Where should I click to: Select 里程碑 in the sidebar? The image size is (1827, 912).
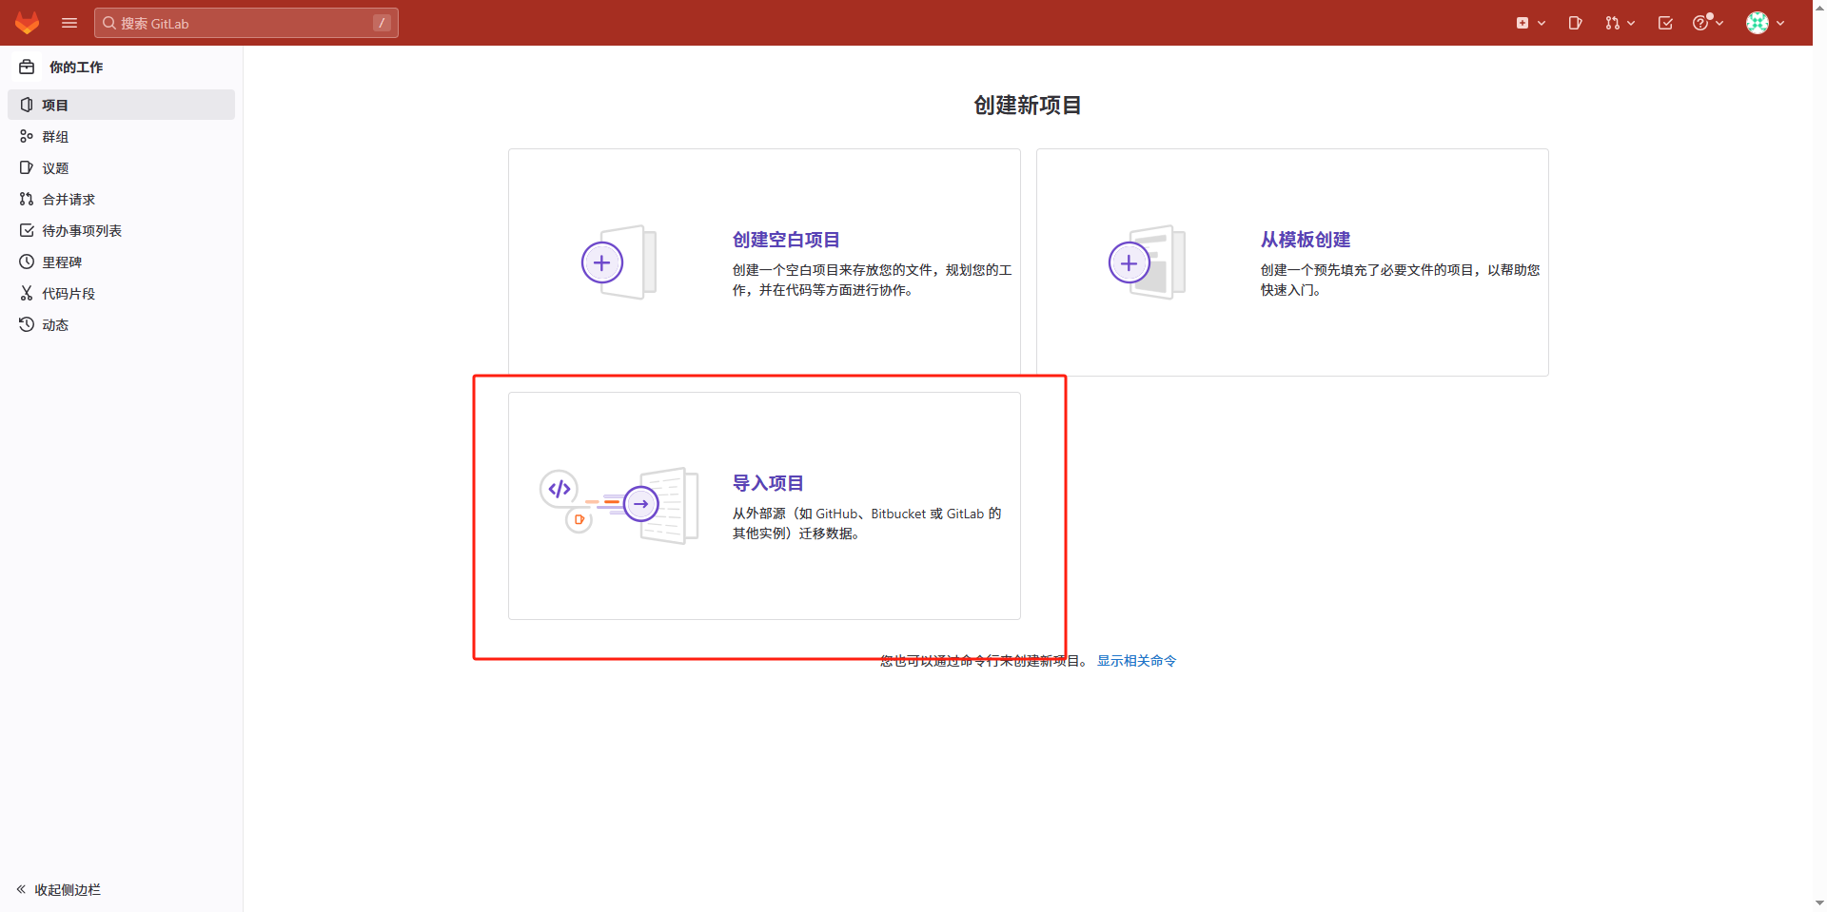[121, 262]
